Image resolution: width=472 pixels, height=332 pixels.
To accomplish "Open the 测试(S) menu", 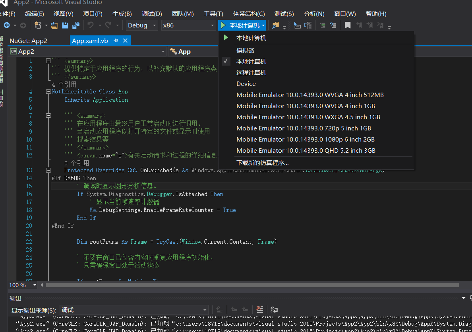I will (x=284, y=14).
